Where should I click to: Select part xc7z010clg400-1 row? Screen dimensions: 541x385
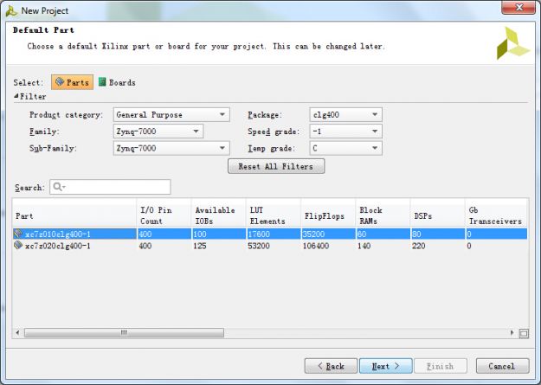click(x=270, y=234)
